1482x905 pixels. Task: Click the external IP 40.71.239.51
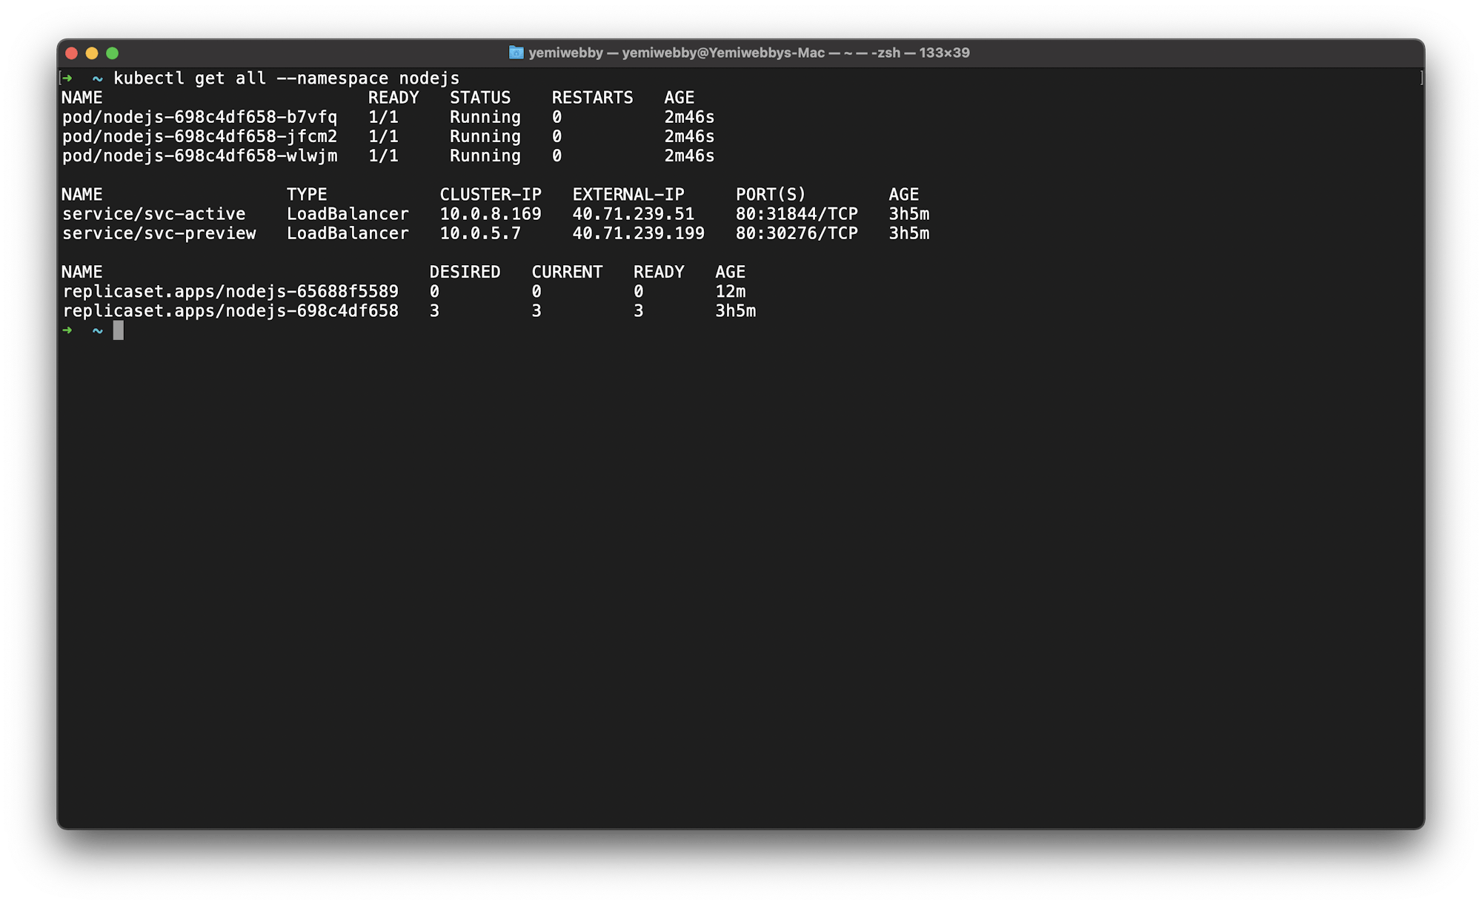634,213
